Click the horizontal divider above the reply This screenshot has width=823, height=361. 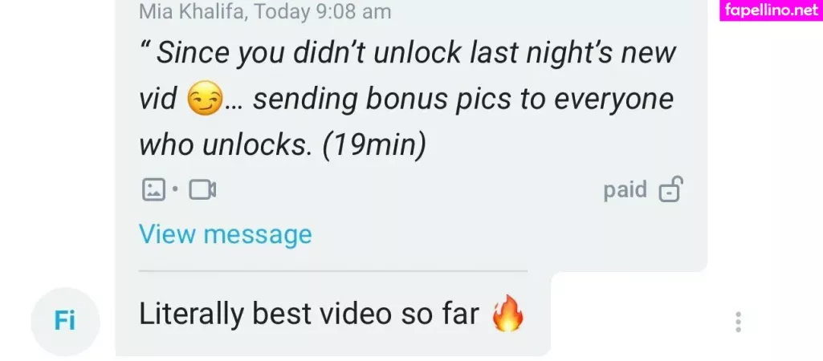coord(332,271)
